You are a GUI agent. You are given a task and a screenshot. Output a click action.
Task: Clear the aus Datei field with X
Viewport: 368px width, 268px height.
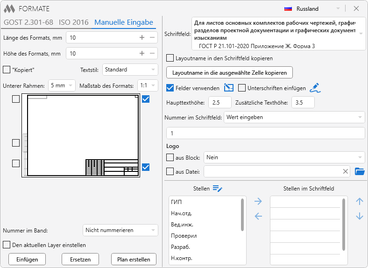pos(346,172)
